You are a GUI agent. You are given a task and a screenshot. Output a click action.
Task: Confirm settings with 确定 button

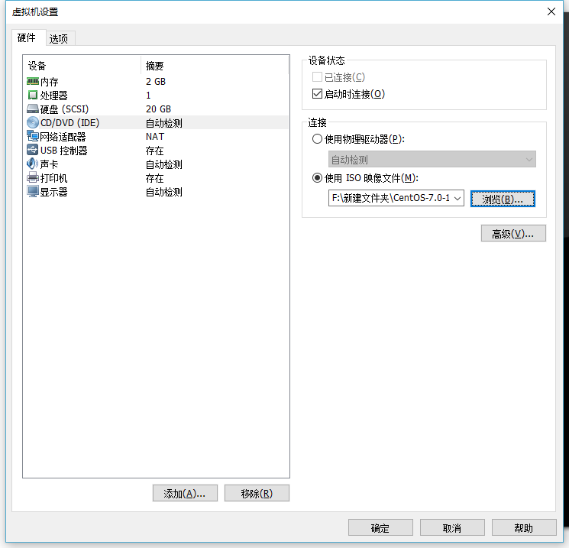380,527
